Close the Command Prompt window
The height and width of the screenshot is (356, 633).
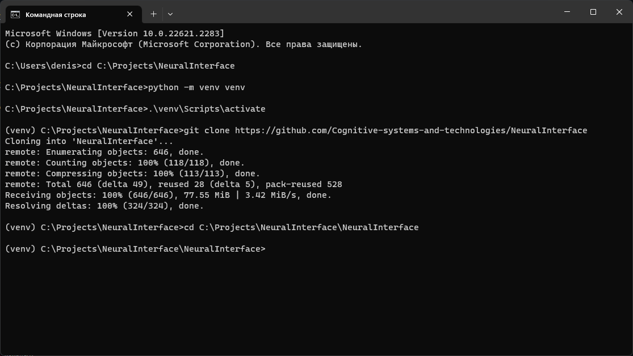coord(619,11)
